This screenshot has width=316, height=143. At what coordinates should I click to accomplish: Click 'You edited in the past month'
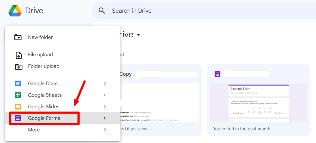242,129
